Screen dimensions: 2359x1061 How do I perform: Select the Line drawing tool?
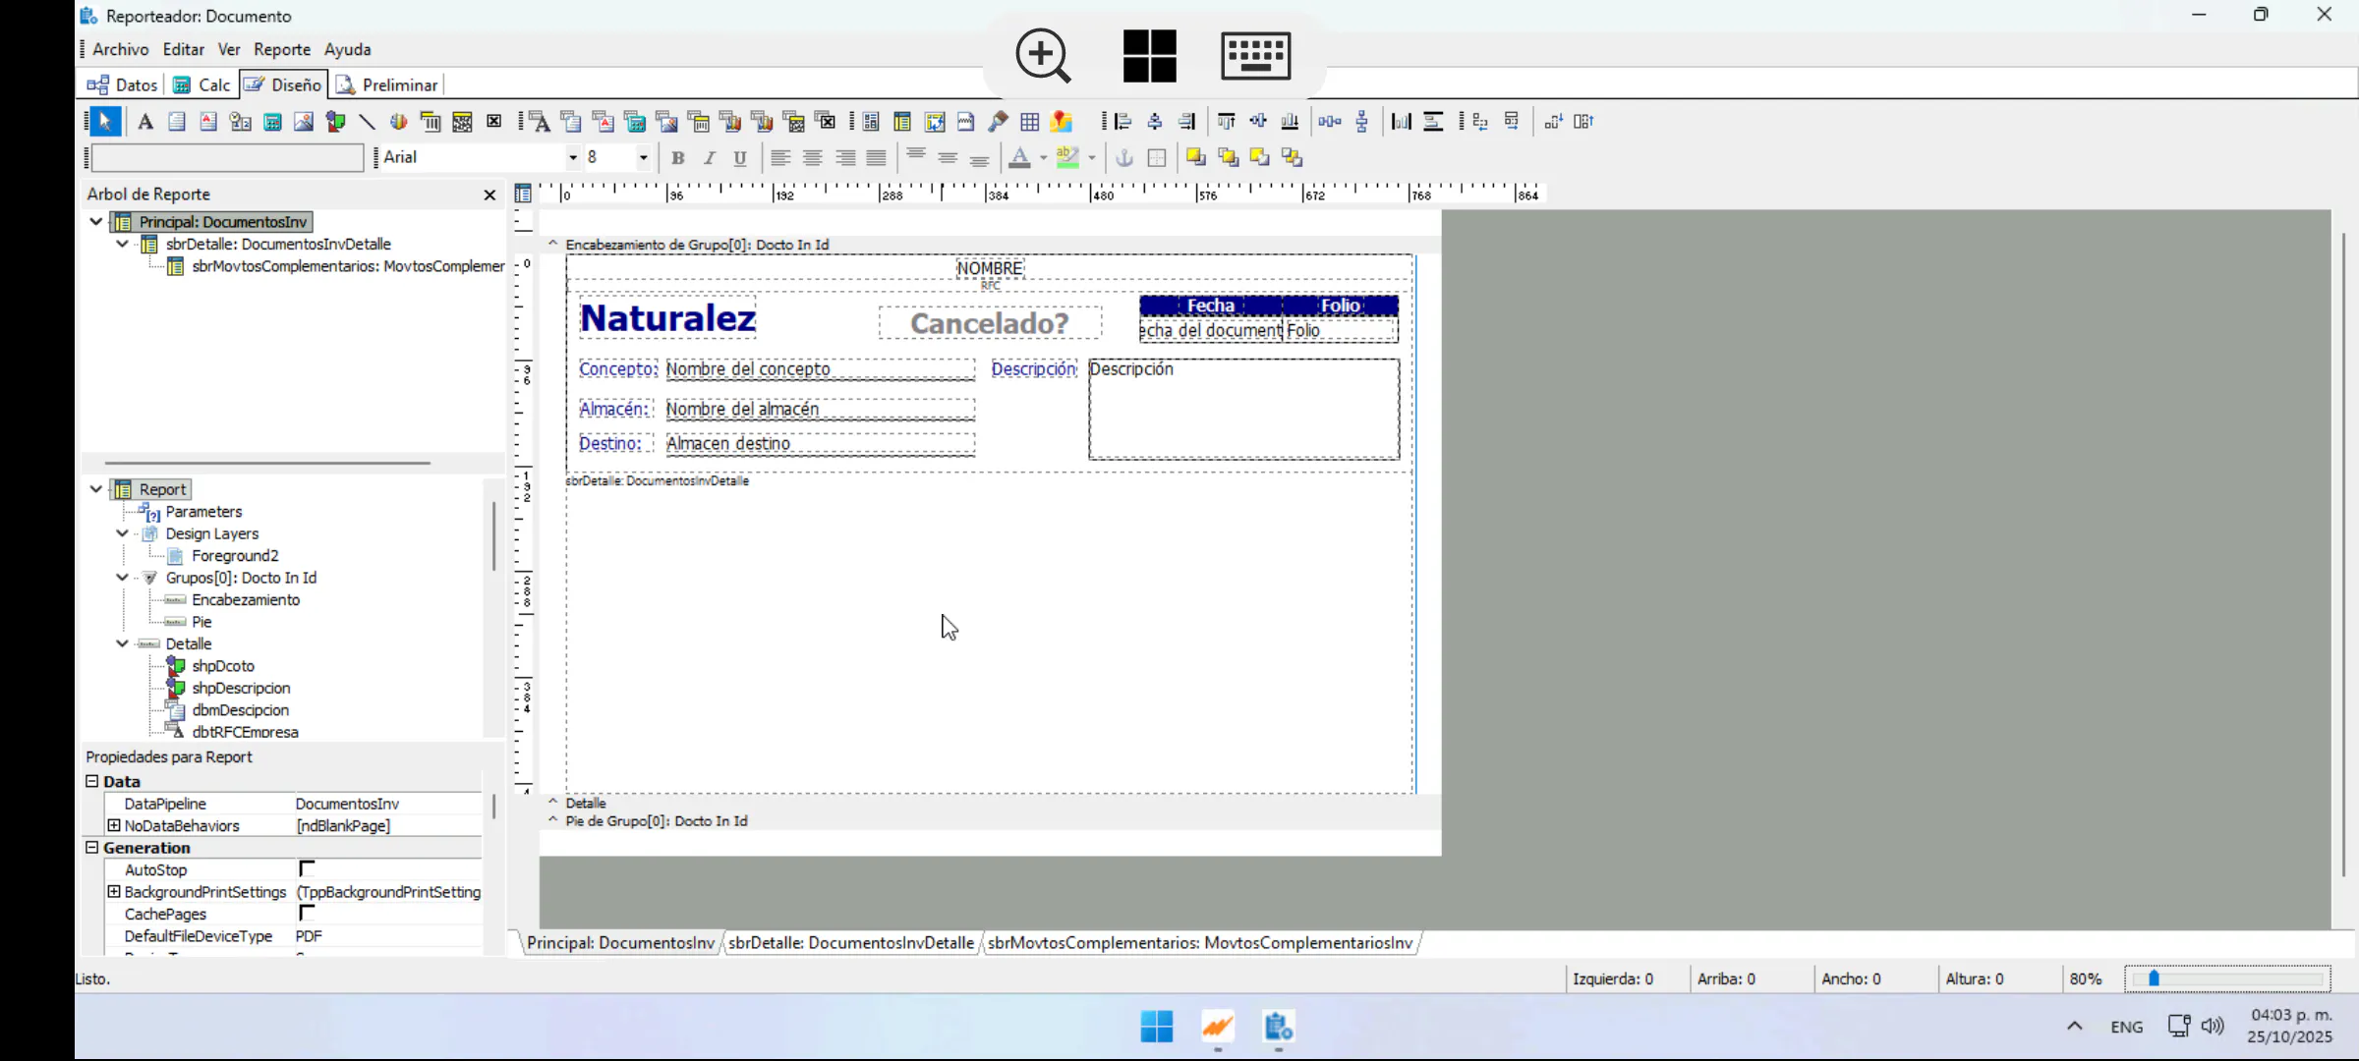(x=367, y=122)
